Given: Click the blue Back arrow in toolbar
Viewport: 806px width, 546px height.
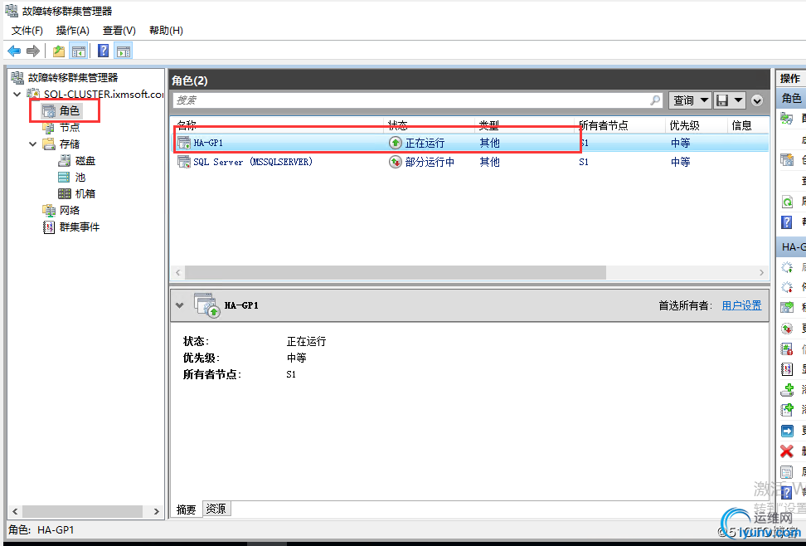Looking at the screenshot, I should (14, 51).
